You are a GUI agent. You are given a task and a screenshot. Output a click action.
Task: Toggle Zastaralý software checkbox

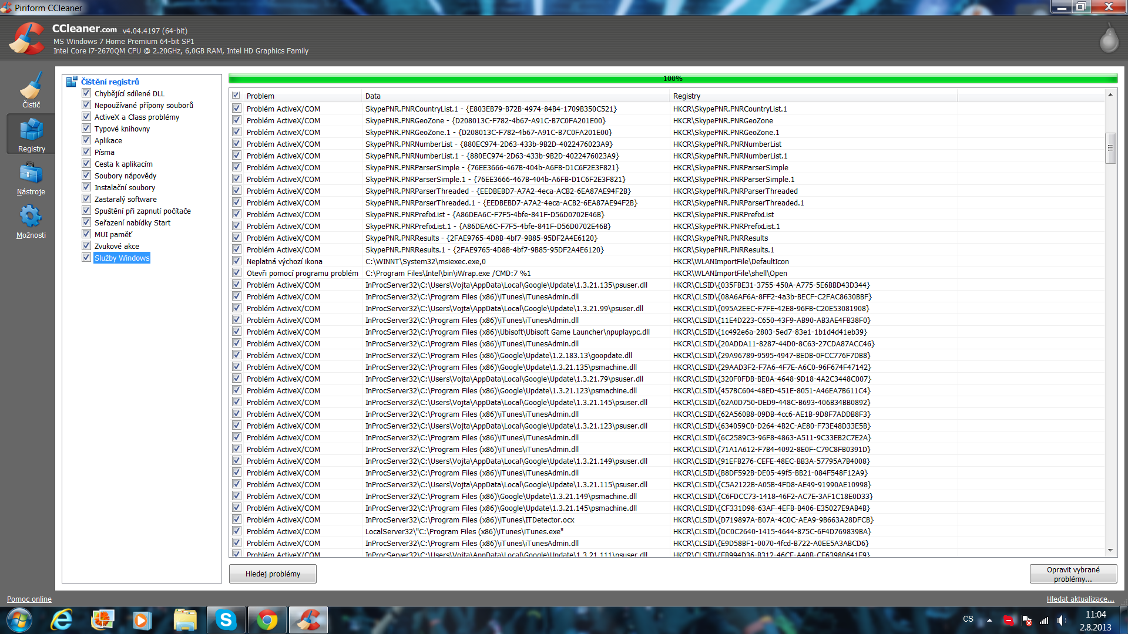(86, 199)
